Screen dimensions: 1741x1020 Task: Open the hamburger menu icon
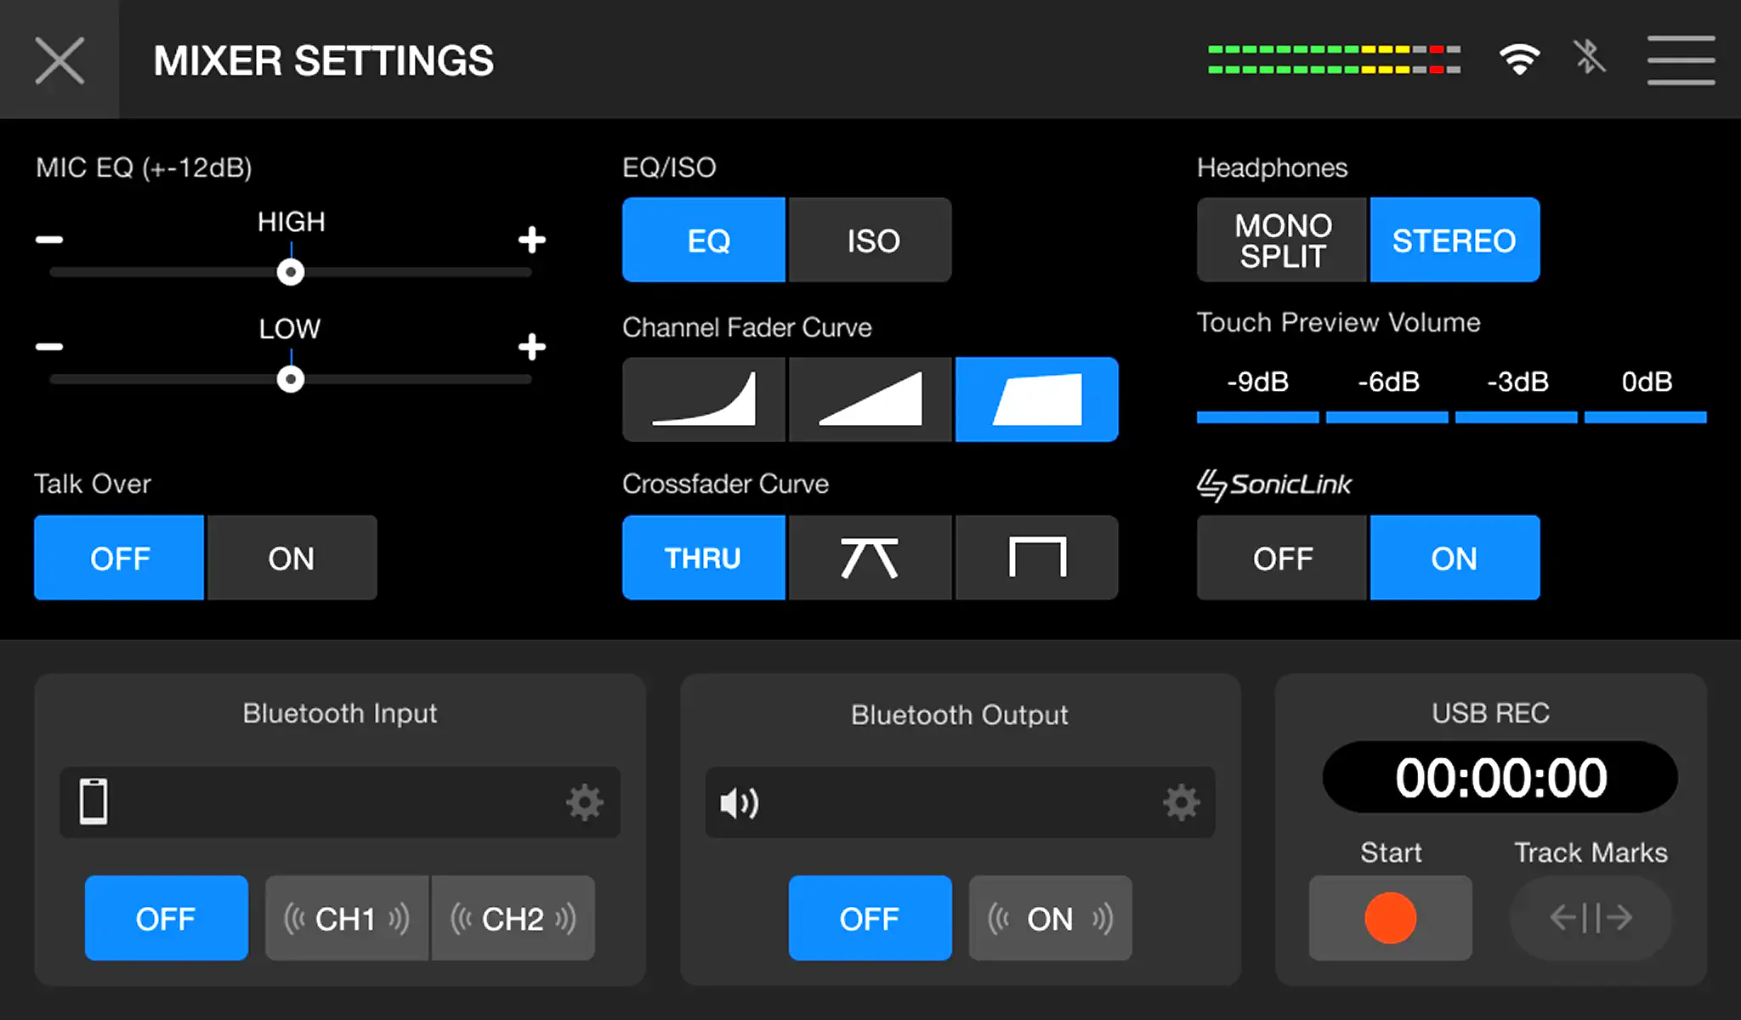pyautogui.click(x=1681, y=59)
